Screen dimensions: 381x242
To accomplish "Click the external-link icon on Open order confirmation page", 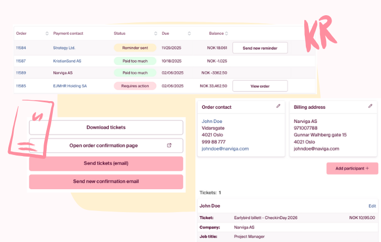I will (x=169, y=145).
